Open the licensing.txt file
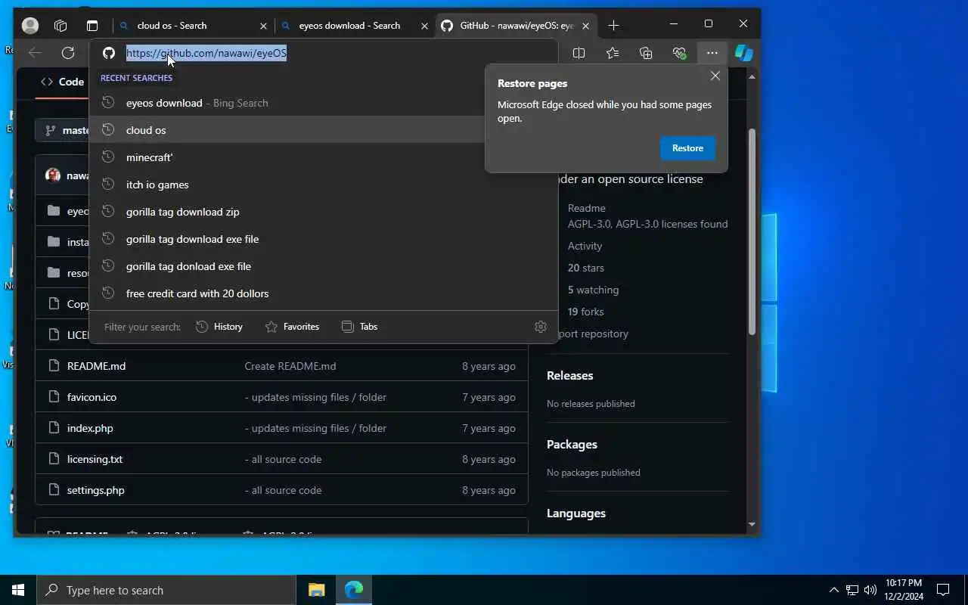 (95, 459)
